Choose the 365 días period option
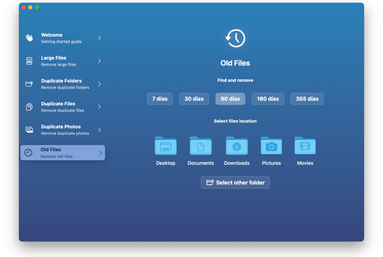The image size is (383, 257). click(307, 99)
